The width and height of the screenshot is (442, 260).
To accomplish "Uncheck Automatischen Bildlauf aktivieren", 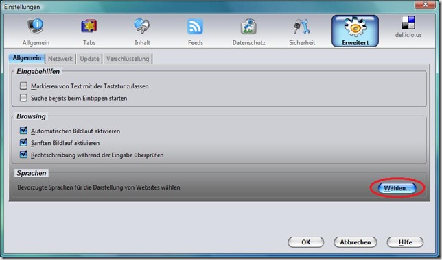I will click(23, 131).
